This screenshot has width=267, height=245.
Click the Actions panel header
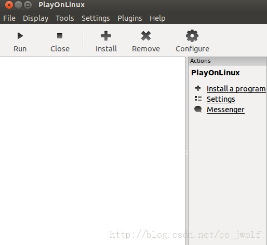228,61
